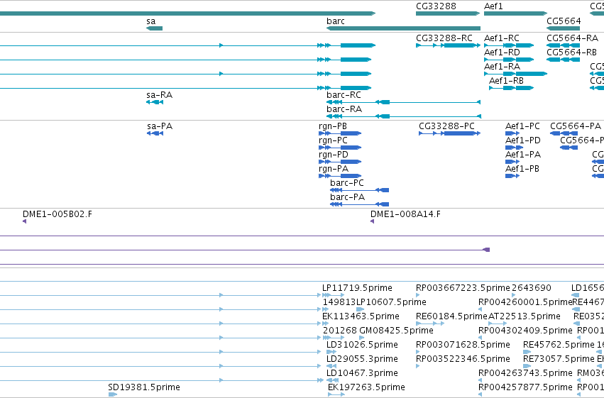Select the CG5664 gene bar
This screenshot has width=604, height=398.
[x=563, y=28]
